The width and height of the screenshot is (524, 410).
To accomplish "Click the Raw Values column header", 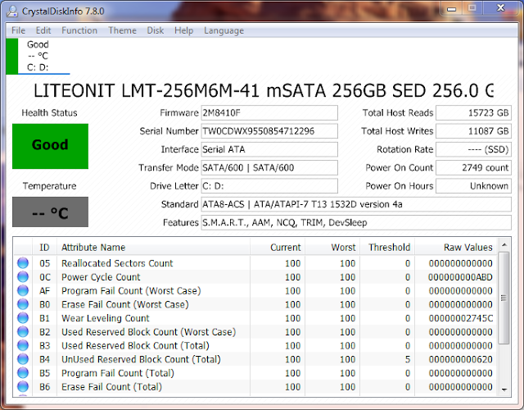I will point(456,248).
